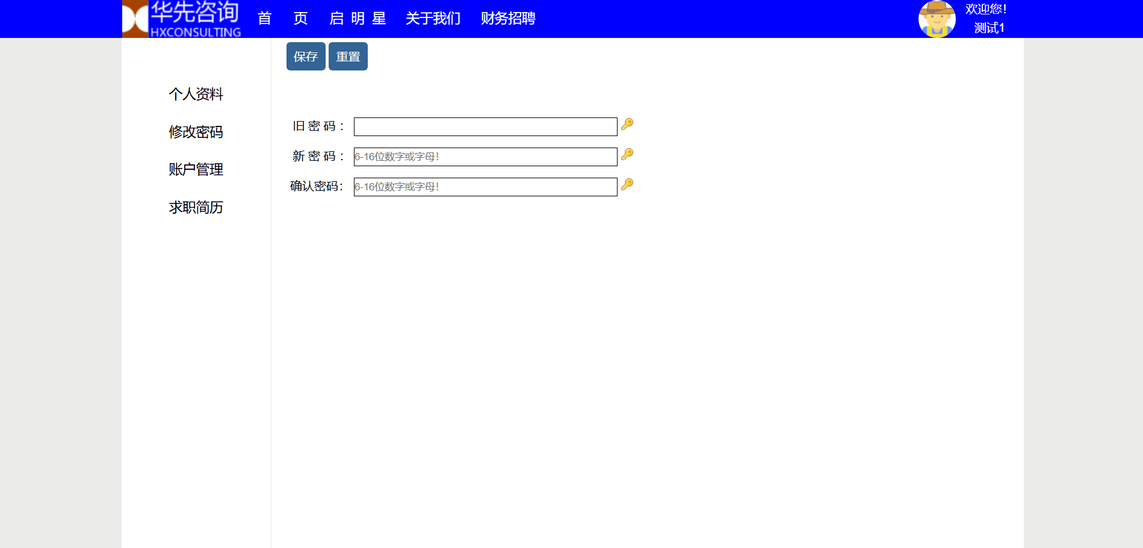
Task: Open the 首页 home menu item
Action: tap(282, 19)
